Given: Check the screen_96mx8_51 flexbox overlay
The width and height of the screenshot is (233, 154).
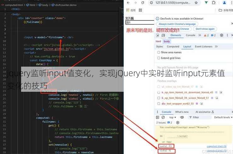Looking at the screenshot, I should tap(159, 98).
